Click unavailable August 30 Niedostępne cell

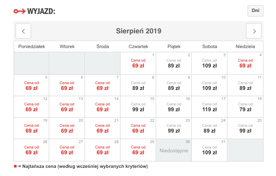tap(174, 150)
